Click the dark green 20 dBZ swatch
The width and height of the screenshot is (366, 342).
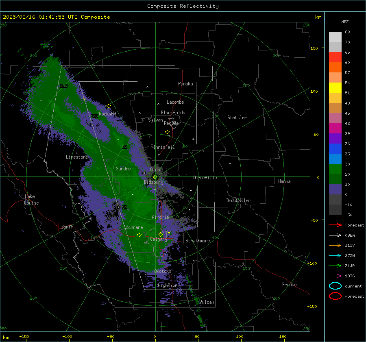coord(335,179)
